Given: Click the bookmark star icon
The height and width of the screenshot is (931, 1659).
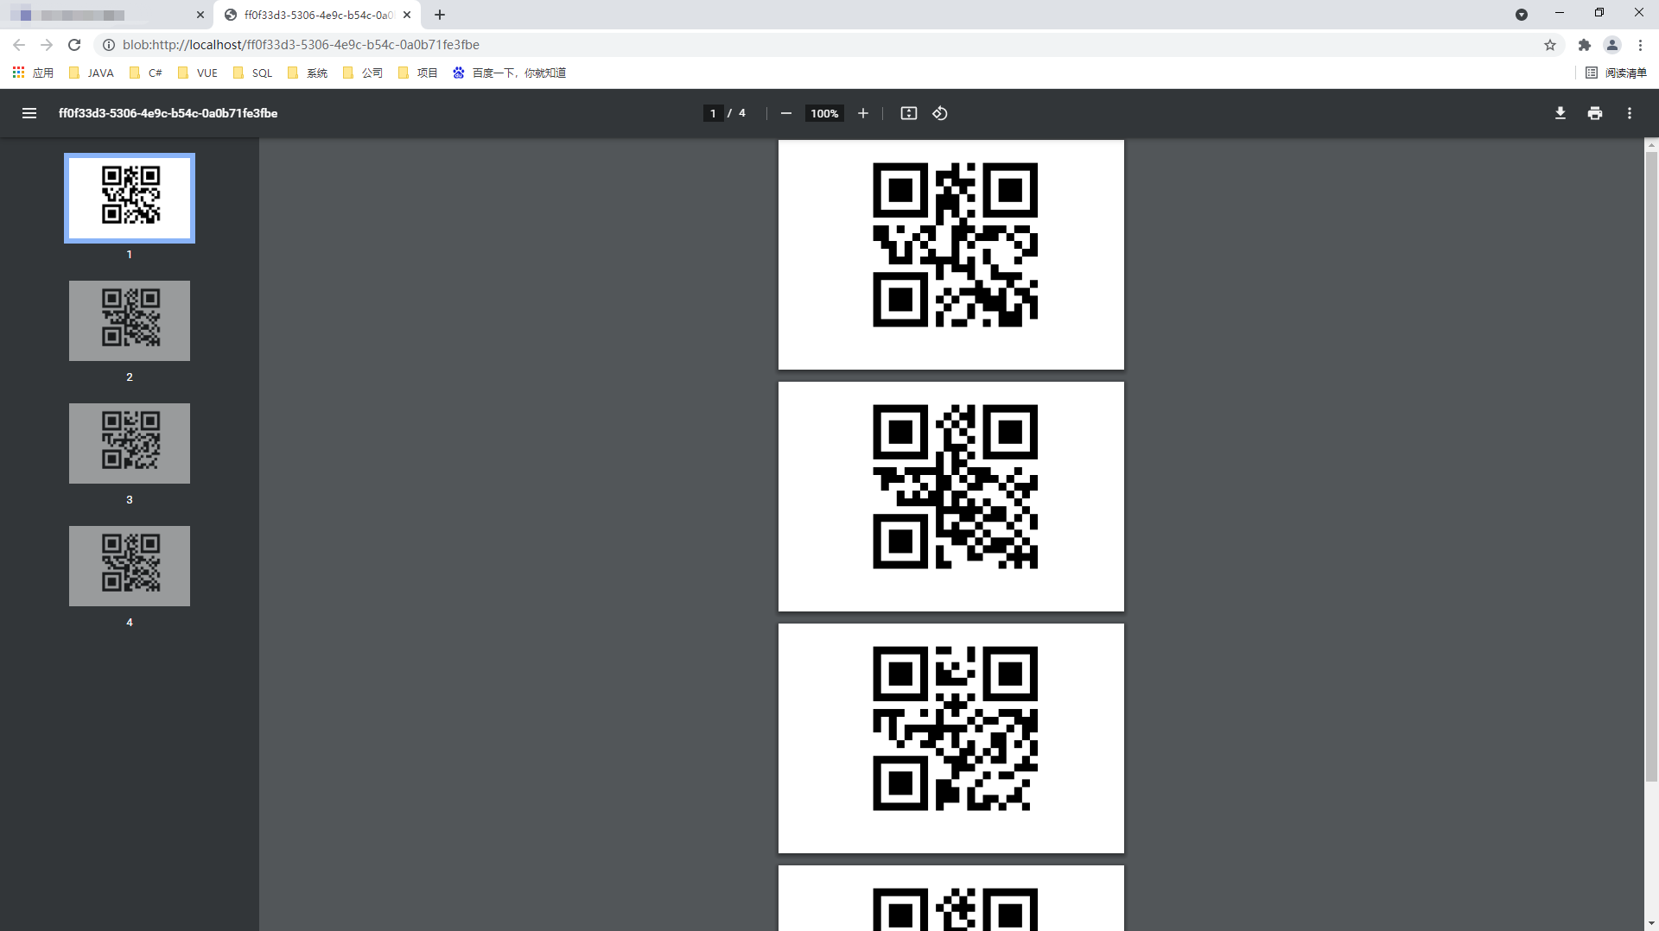Looking at the screenshot, I should coord(1549,45).
